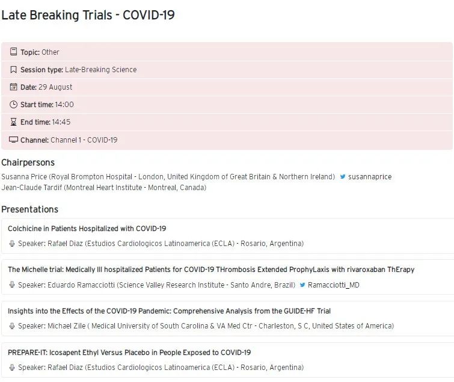This screenshot has width=454, height=382.
Task: Open the susannaprice Twitter handle link
Action: point(370,177)
